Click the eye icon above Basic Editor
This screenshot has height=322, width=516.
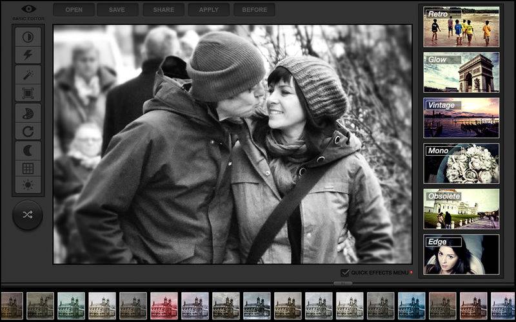(28, 9)
